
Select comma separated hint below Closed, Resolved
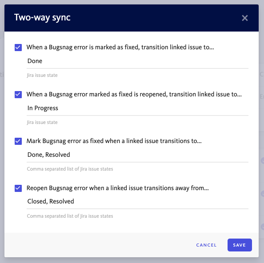point(70,216)
